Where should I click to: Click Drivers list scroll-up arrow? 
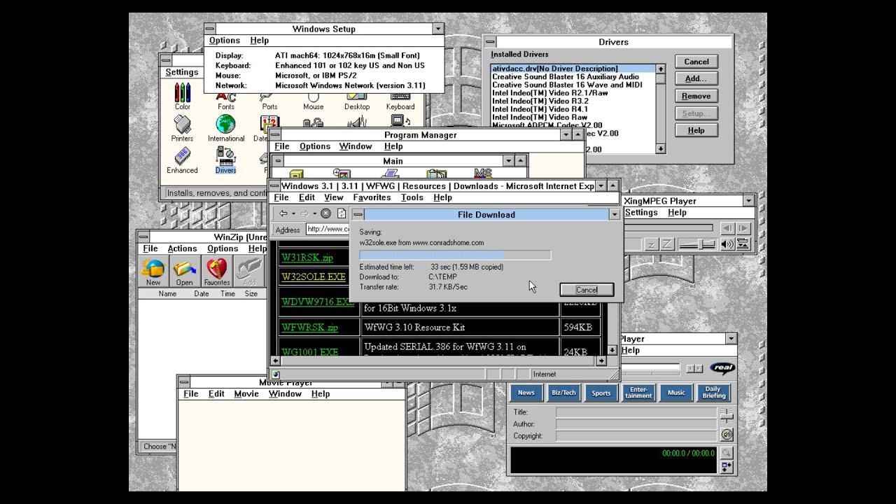[x=660, y=69]
